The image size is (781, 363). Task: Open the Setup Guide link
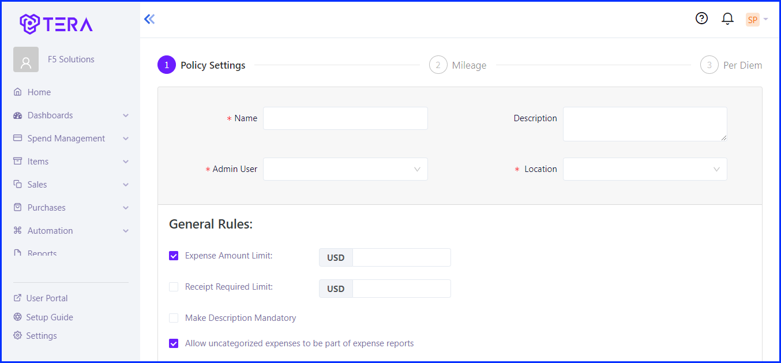50,317
